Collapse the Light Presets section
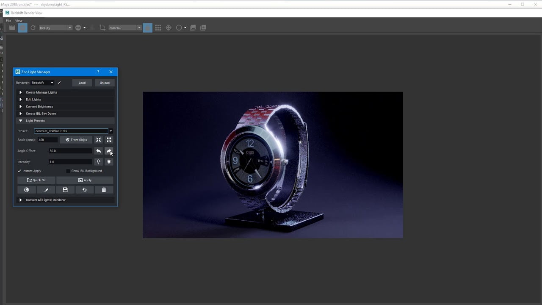 click(x=65, y=121)
